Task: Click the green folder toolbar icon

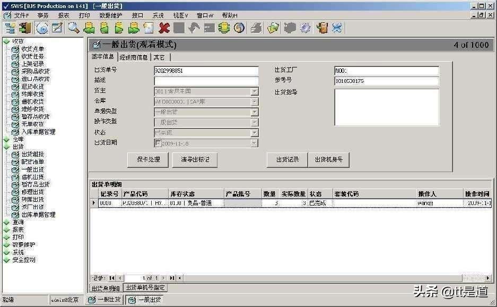Action: [x=273, y=28]
